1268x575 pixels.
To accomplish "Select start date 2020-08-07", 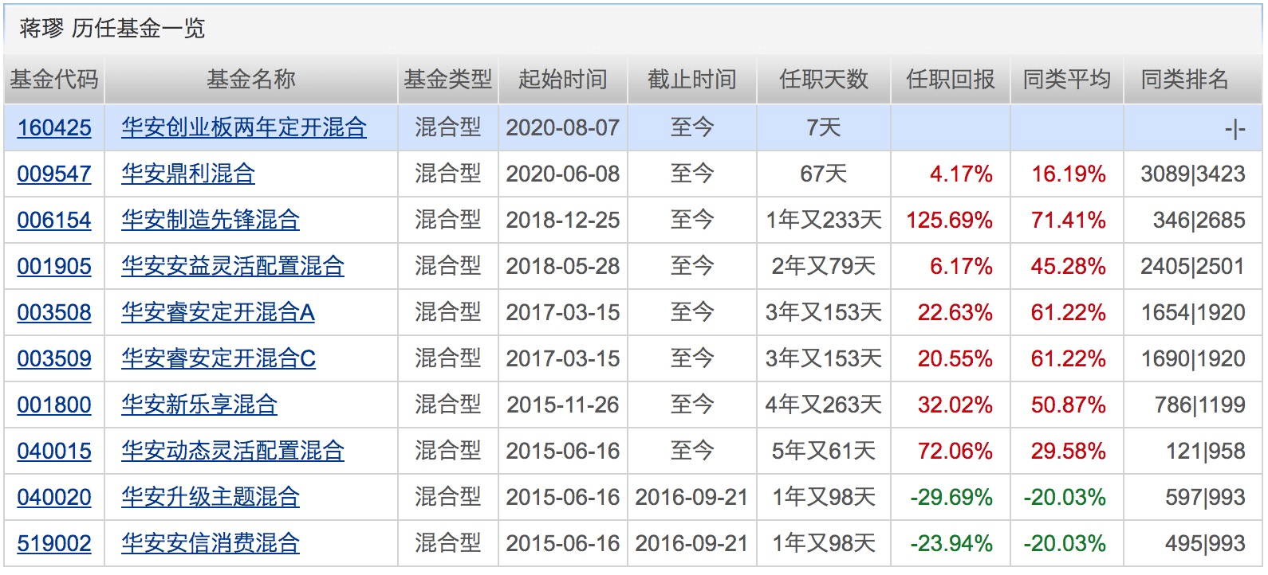I will tap(563, 127).
